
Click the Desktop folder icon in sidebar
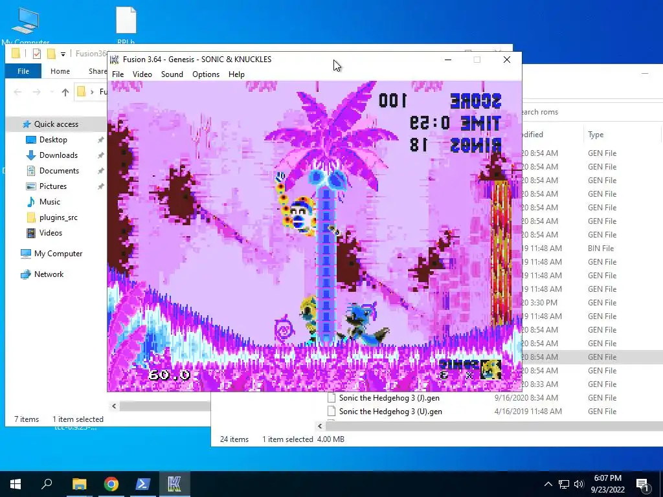pyautogui.click(x=31, y=140)
